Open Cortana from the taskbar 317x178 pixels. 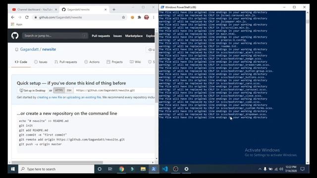pyautogui.click(x=100, y=169)
